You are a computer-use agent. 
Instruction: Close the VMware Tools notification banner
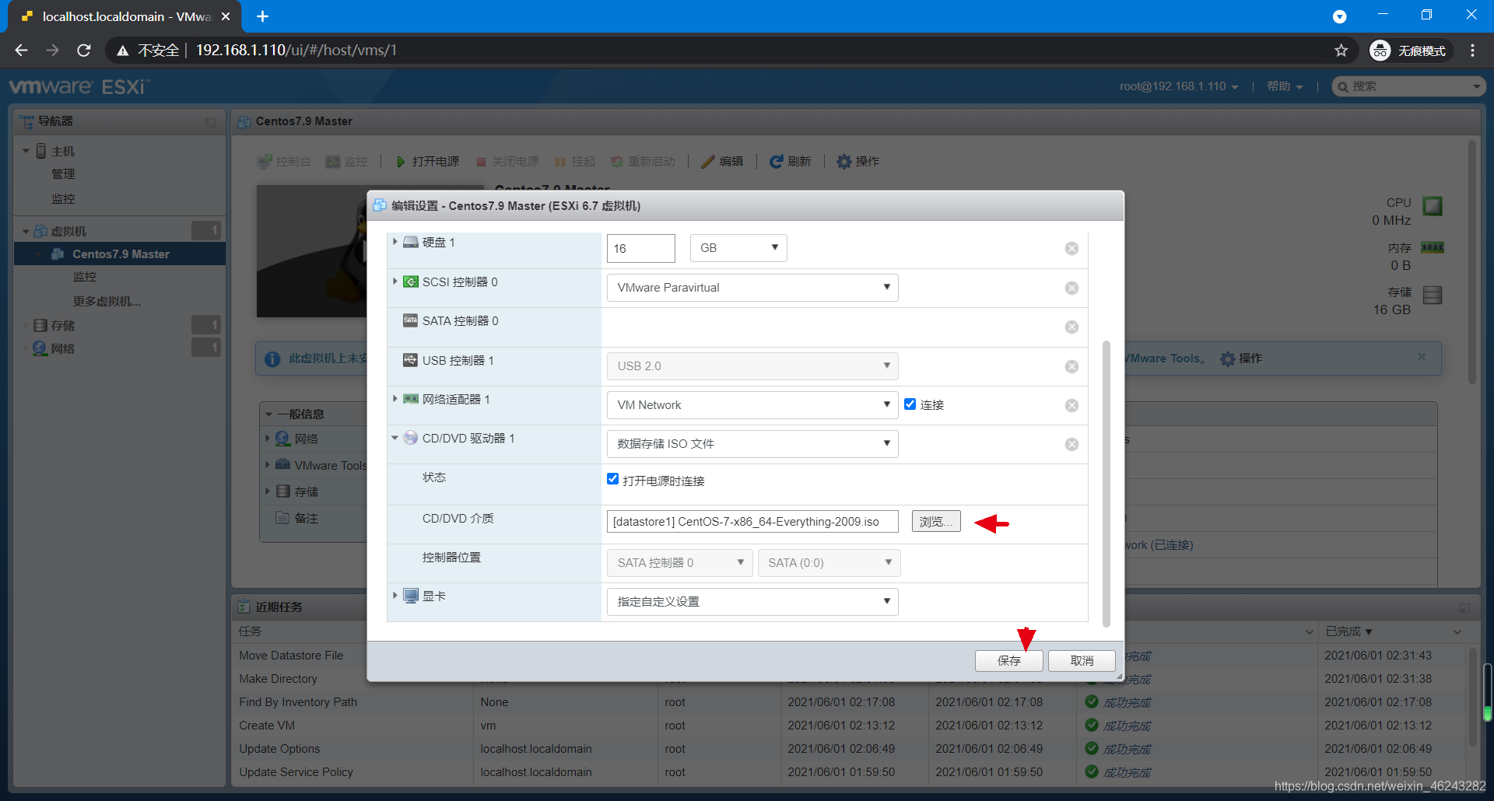(x=1422, y=357)
